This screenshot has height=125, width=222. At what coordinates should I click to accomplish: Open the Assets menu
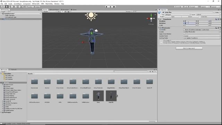[10, 4]
